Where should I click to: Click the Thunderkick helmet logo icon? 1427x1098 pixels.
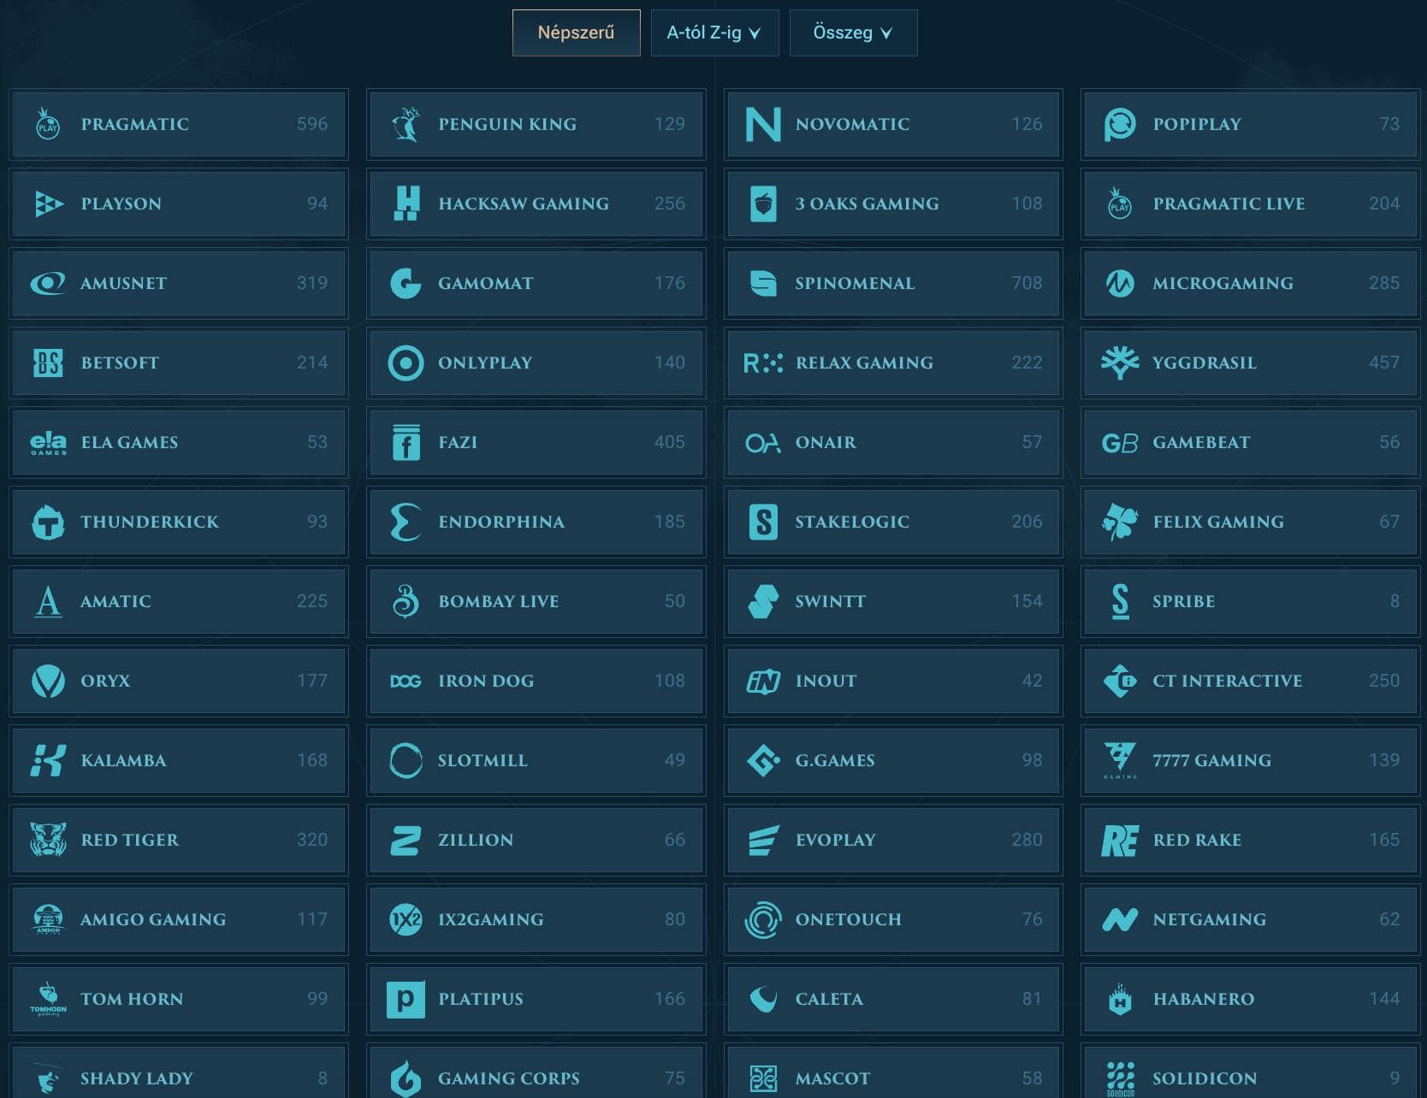(48, 522)
